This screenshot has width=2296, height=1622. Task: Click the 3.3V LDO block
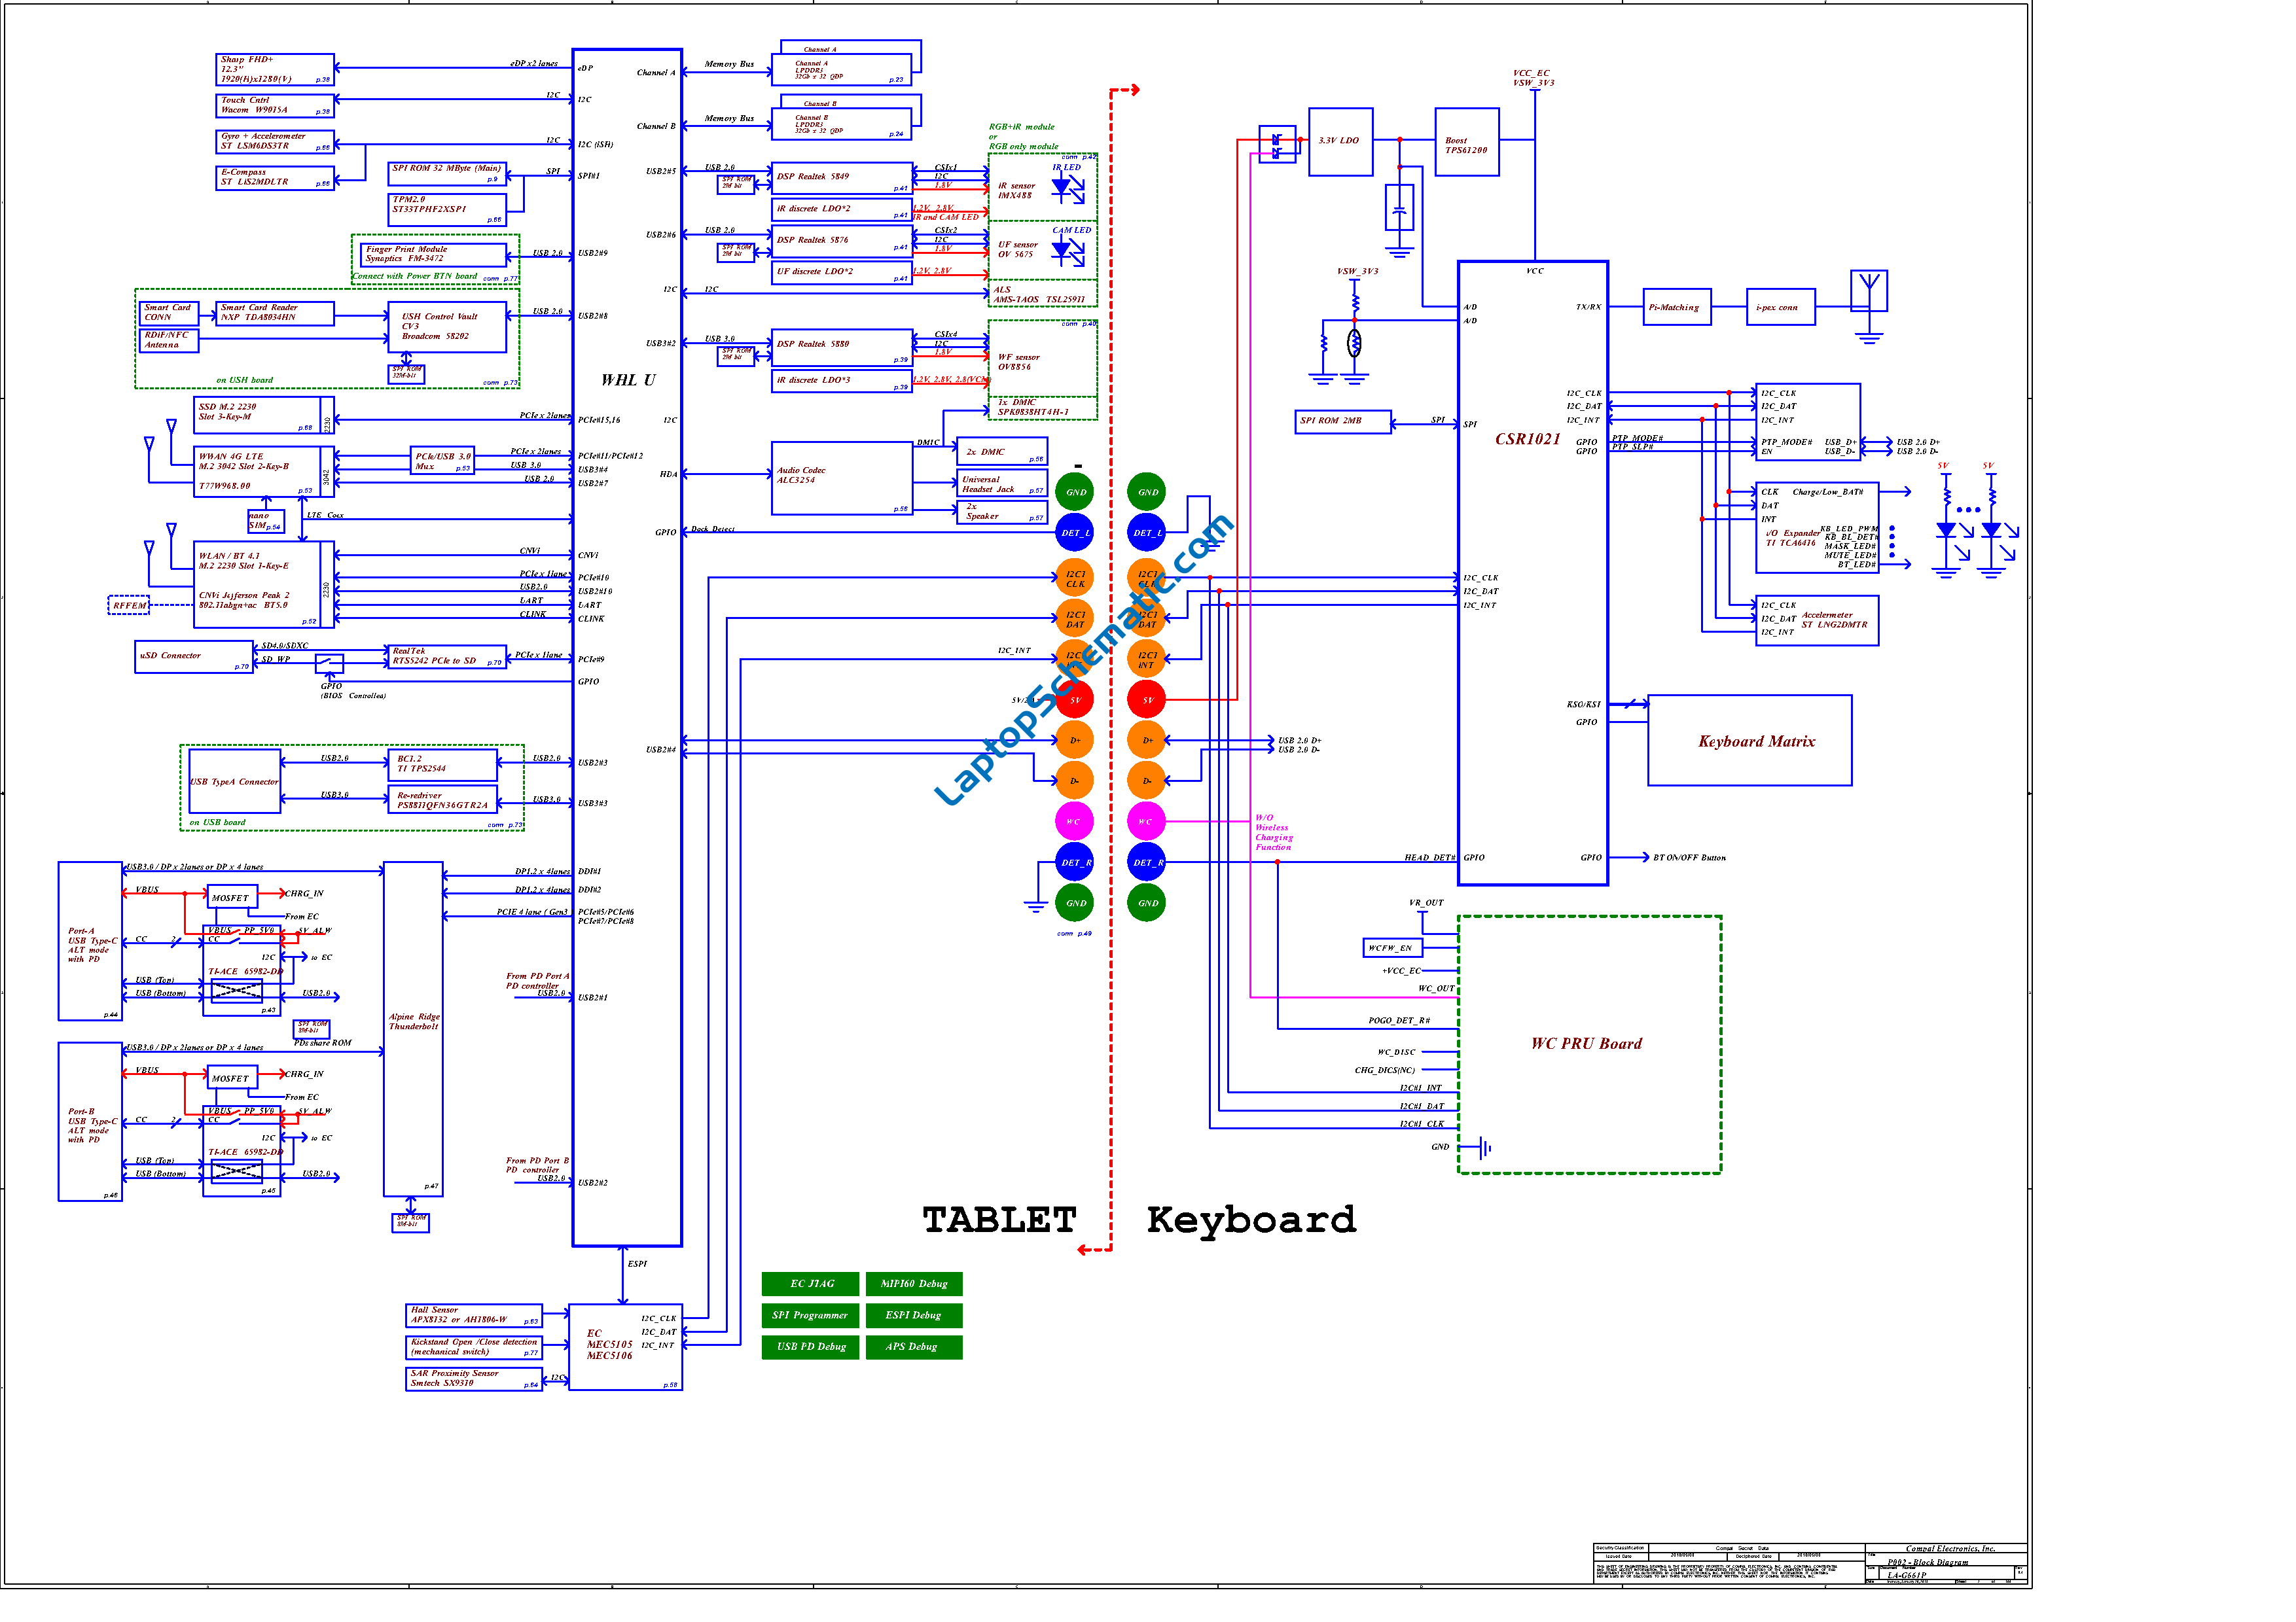[x=1340, y=142]
